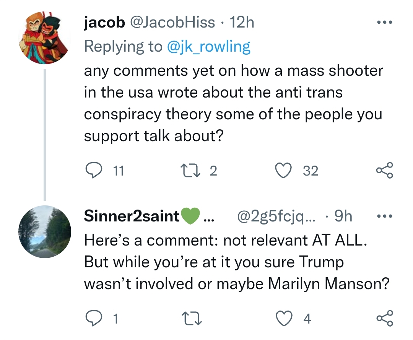Open the 12h timestamp of jacob's tweet
413x340 pixels.
click(x=242, y=22)
